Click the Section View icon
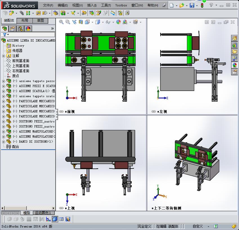 tap(81, 22)
